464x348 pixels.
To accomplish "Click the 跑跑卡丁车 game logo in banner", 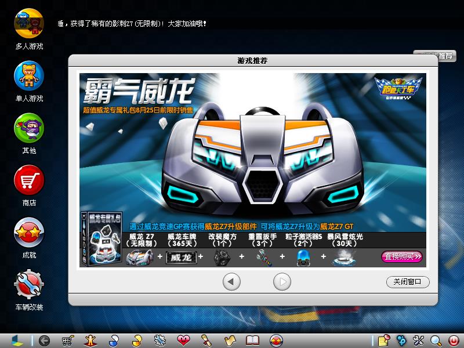I will (x=397, y=88).
